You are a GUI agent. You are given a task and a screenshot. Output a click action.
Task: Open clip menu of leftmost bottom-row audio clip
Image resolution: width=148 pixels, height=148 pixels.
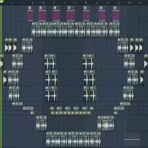[48, 133]
